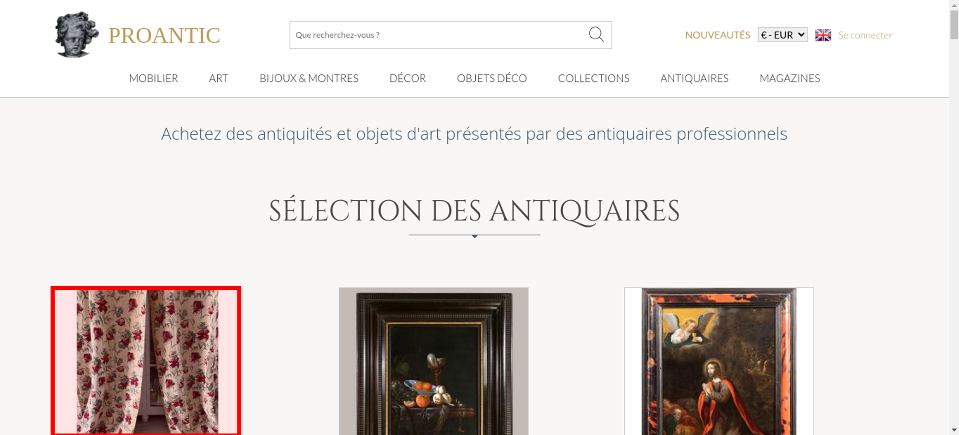Open the Collections menu
The width and height of the screenshot is (959, 435).
594,78
